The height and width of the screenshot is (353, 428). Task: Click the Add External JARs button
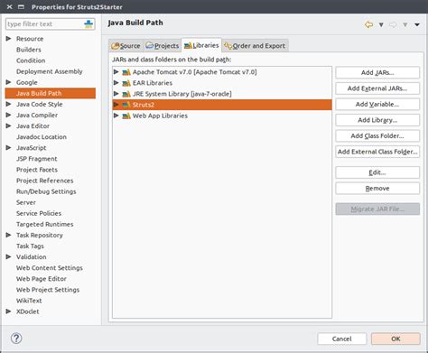click(x=377, y=88)
